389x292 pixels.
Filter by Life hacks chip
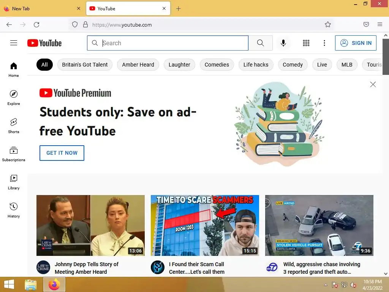coord(256,65)
